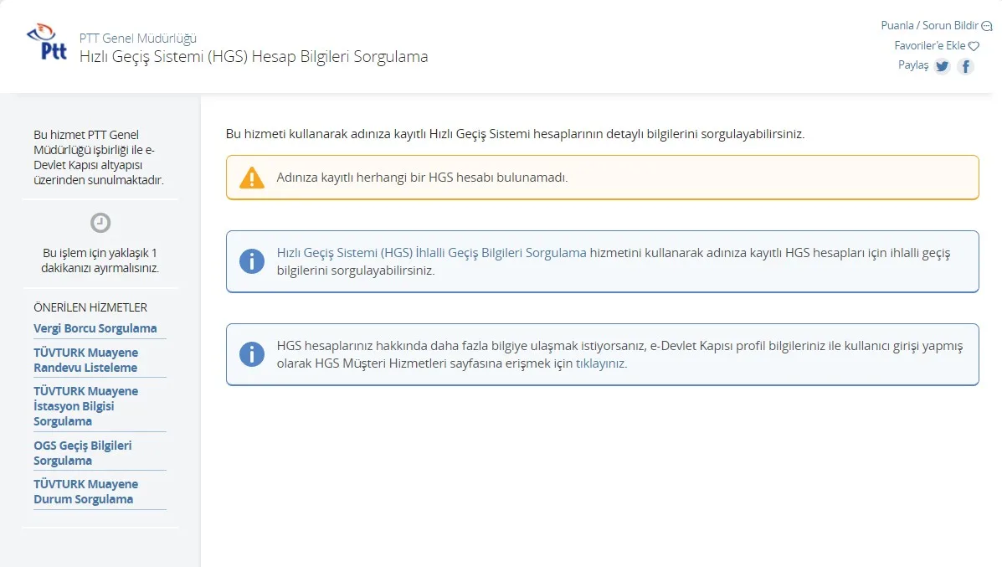Click the Hızlı Geçiş Sistemi (HGS) Hesap Bilgileri Sorgulama title
Screen dimensions: 1002x567
click(x=254, y=56)
